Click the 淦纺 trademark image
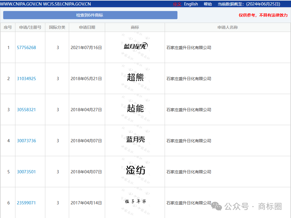This screenshot has width=291, height=218. [x=135, y=170]
